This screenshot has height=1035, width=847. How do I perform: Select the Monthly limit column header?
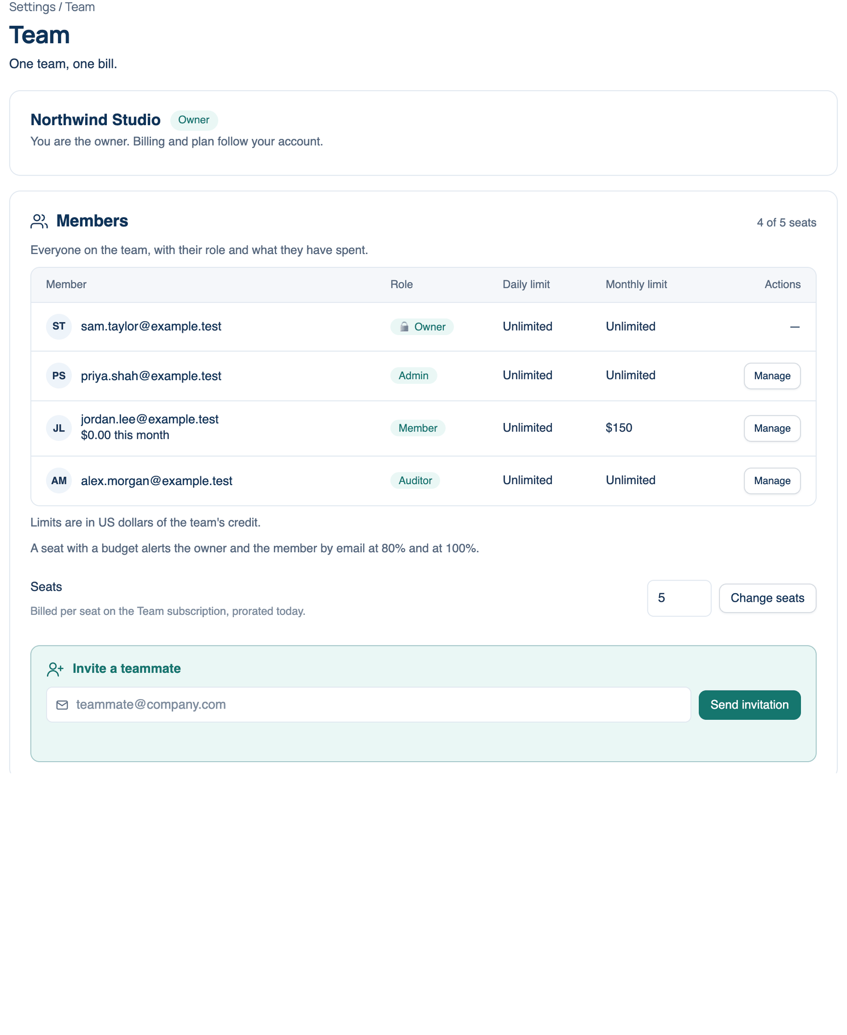pos(636,284)
